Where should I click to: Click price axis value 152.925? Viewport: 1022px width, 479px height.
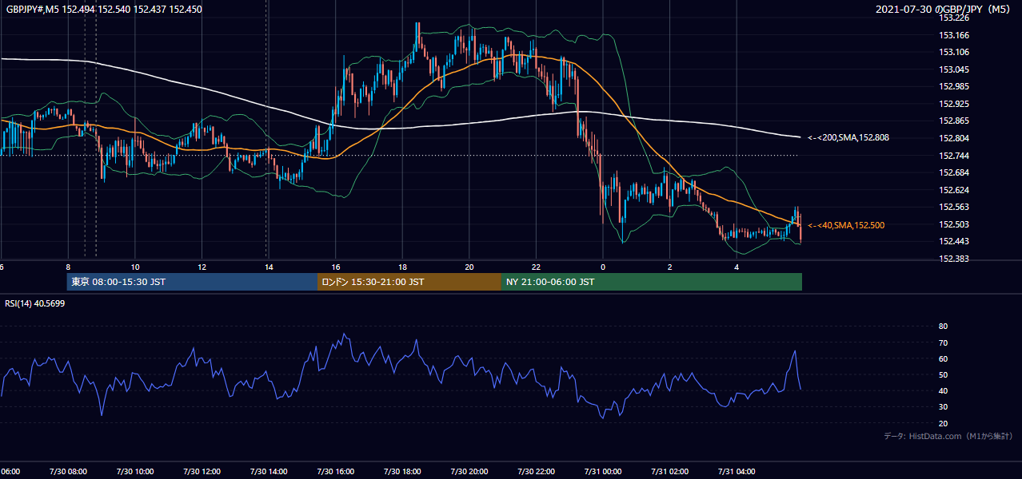coord(954,104)
